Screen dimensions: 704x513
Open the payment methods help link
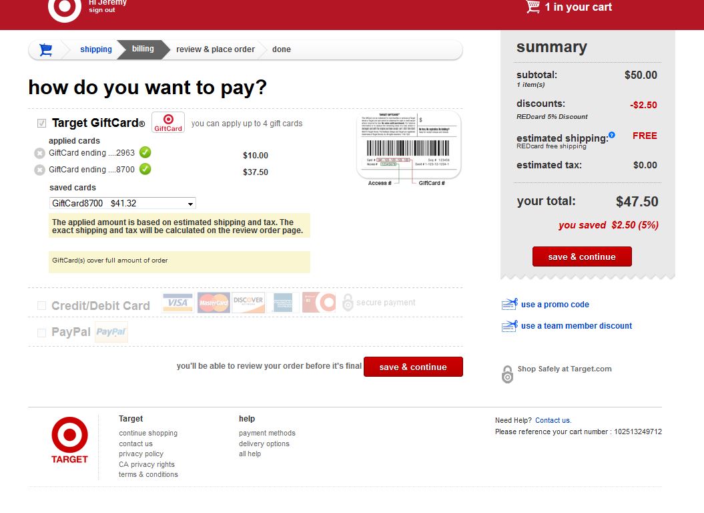click(x=267, y=433)
